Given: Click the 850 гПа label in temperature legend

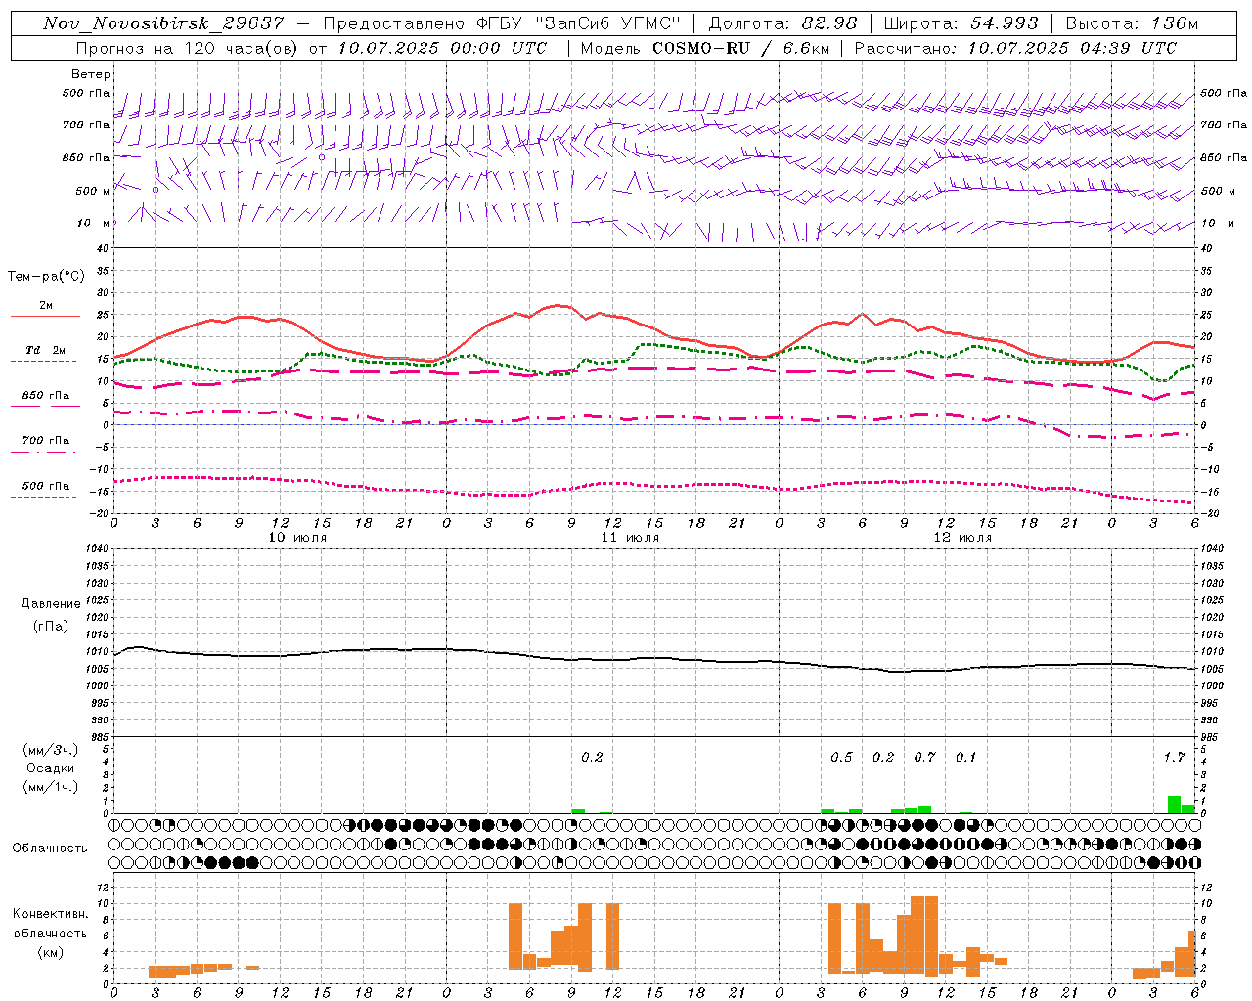Looking at the screenshot, I should pos(46,396).
